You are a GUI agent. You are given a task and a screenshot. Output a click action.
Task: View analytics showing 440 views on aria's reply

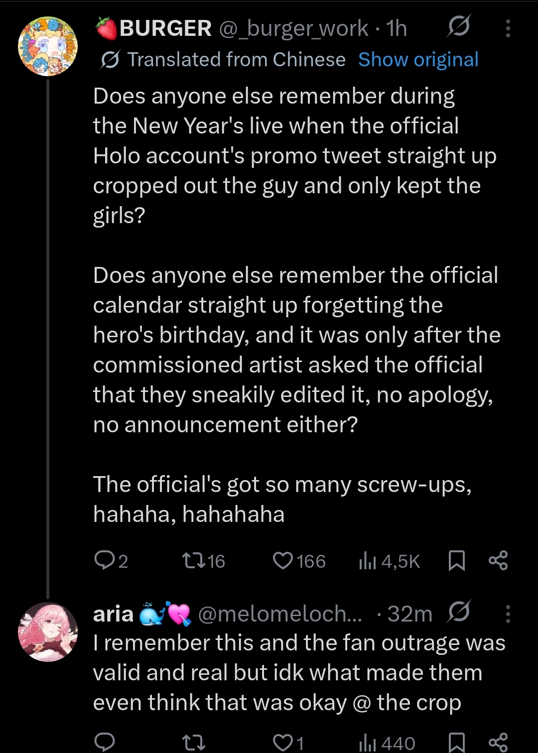pyautogui.click(x=387, y=743)
